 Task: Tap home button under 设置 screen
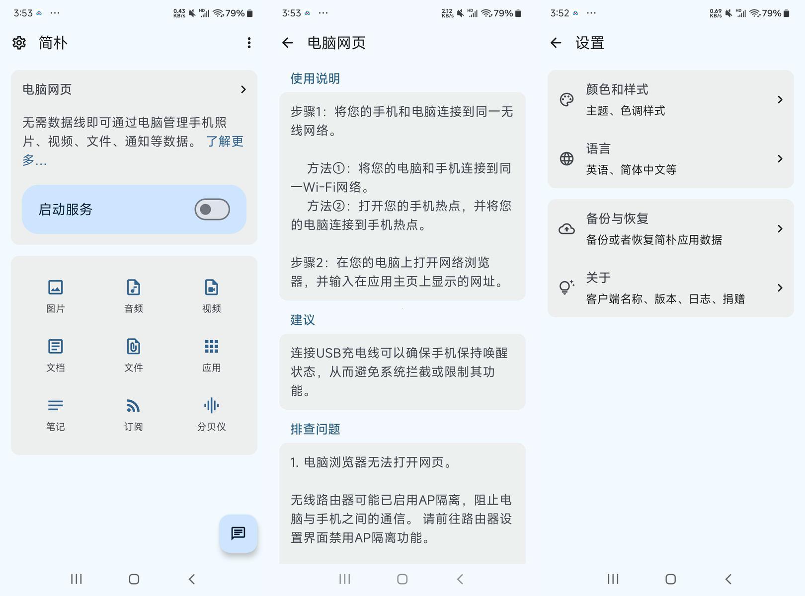[x=670, y=579]
